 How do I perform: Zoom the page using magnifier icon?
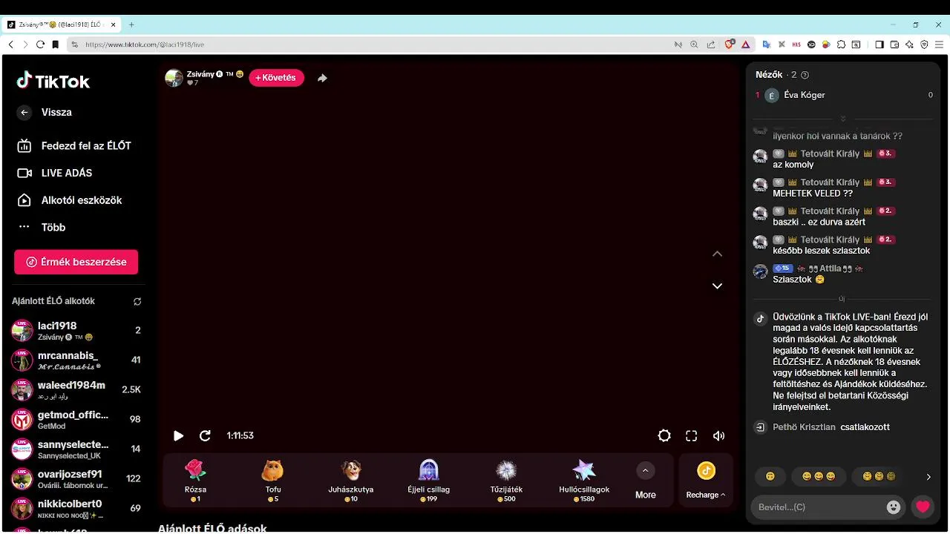click(695, 44)
